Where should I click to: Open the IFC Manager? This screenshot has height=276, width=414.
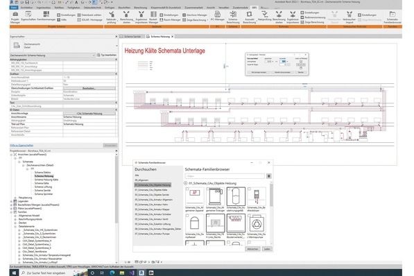point(218,17)
